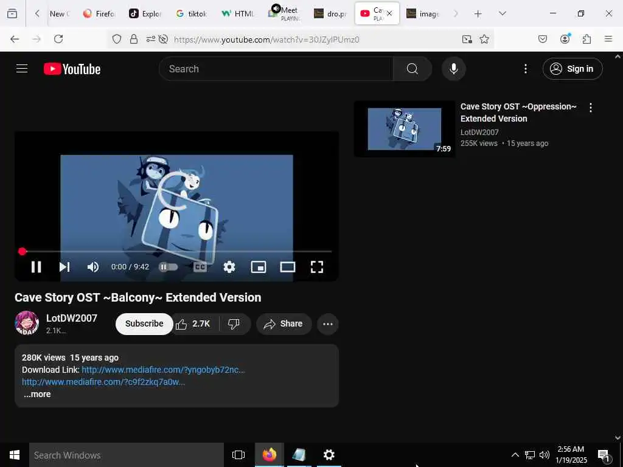Share the Cave Story Balcony video
This screenshot has width=623, height=467.
284,324
